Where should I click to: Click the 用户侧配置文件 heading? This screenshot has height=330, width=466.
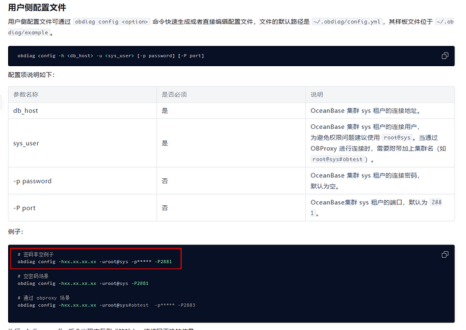pos(37,7)
